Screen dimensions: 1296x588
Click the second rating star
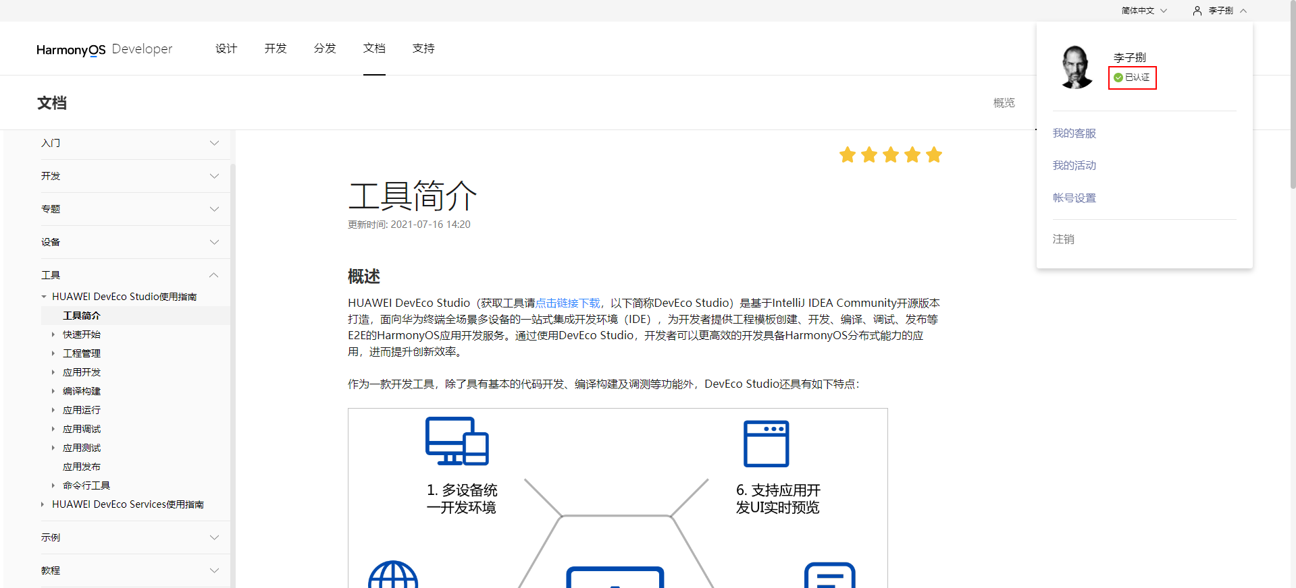869,155
